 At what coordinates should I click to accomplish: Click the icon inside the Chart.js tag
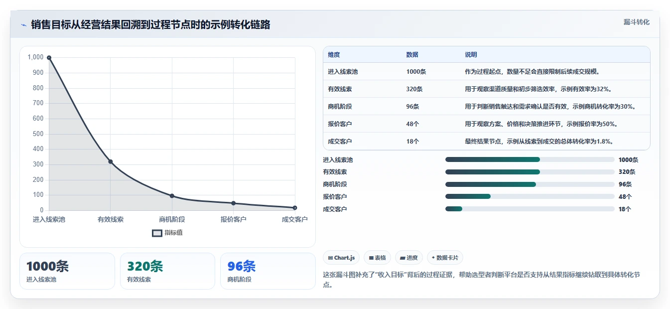tap(330, 258)
